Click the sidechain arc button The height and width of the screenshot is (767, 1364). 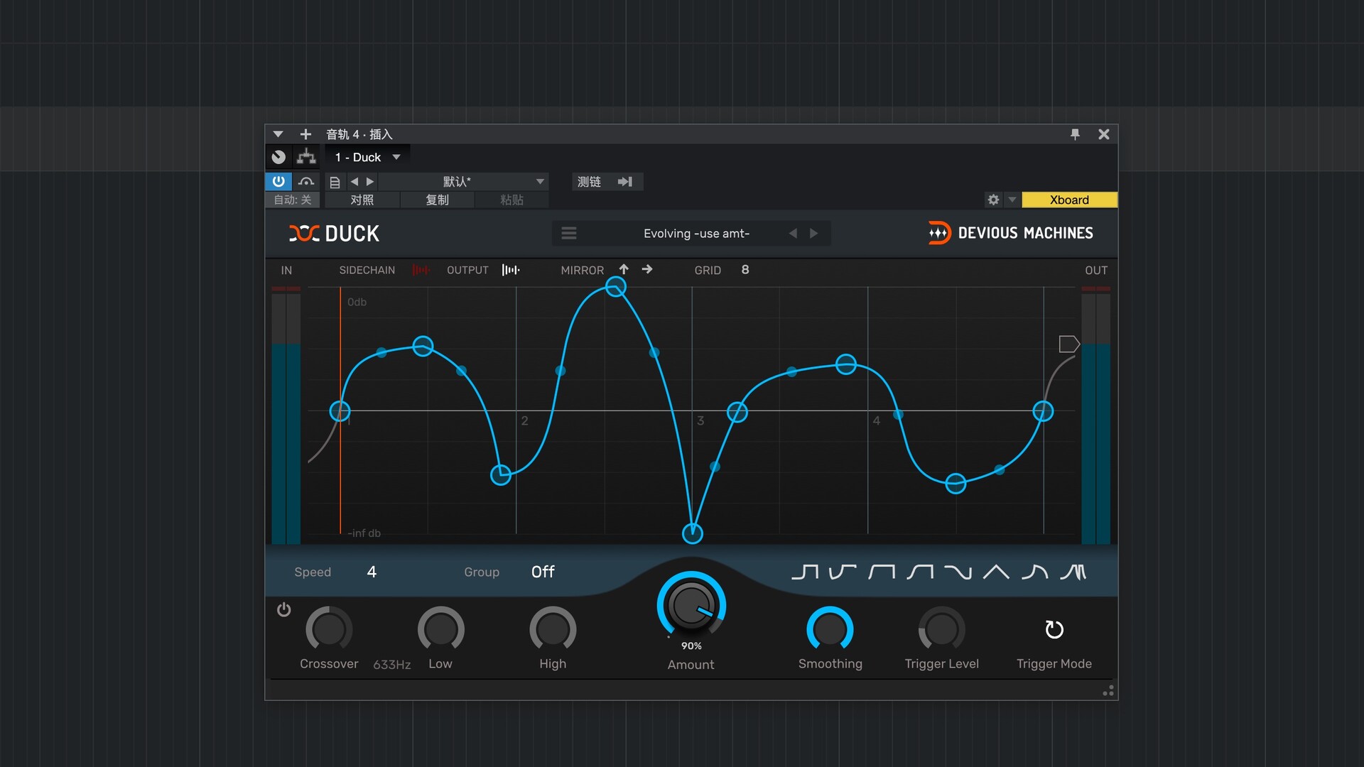click(x=306, y=182)
